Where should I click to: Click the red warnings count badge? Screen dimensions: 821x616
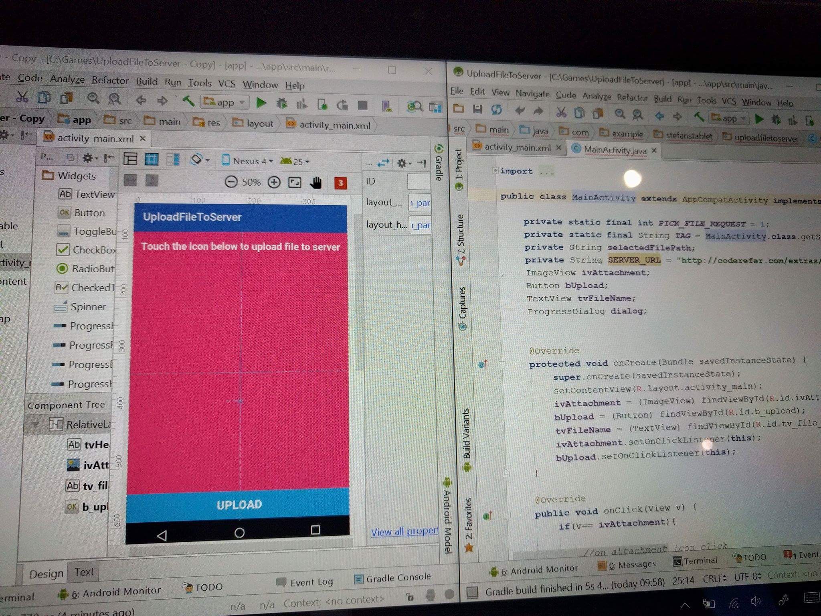(x=340, y=183)
